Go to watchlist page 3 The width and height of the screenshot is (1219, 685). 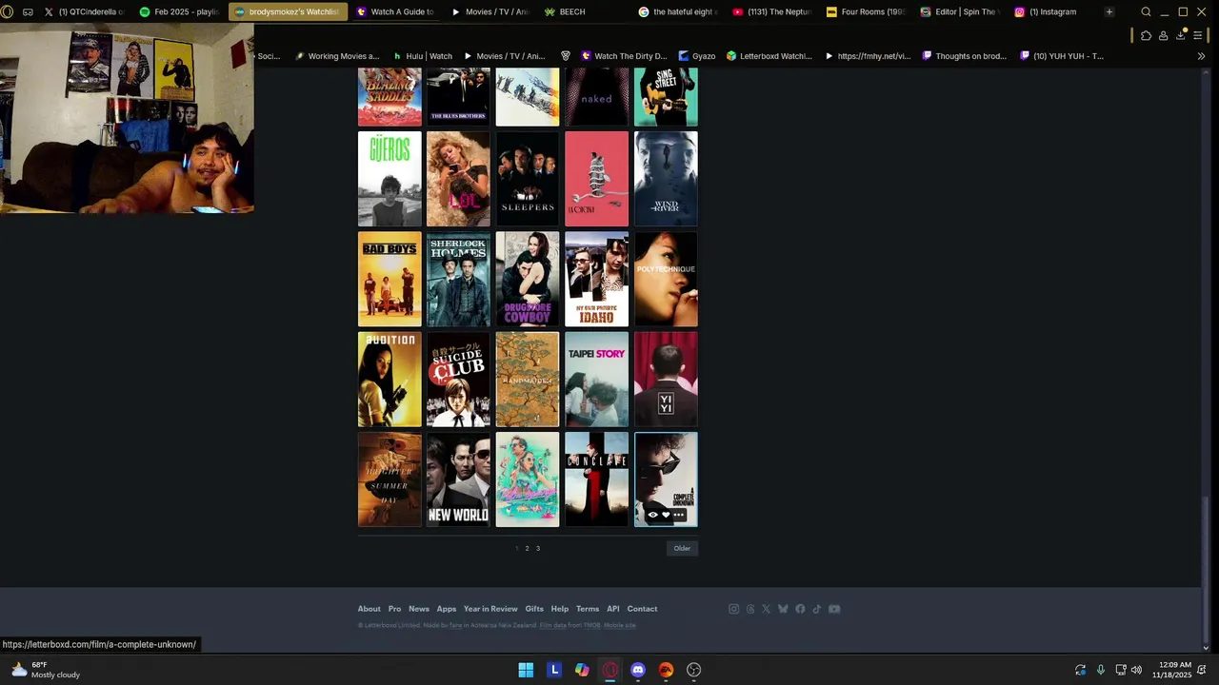(x=537, y=548)
